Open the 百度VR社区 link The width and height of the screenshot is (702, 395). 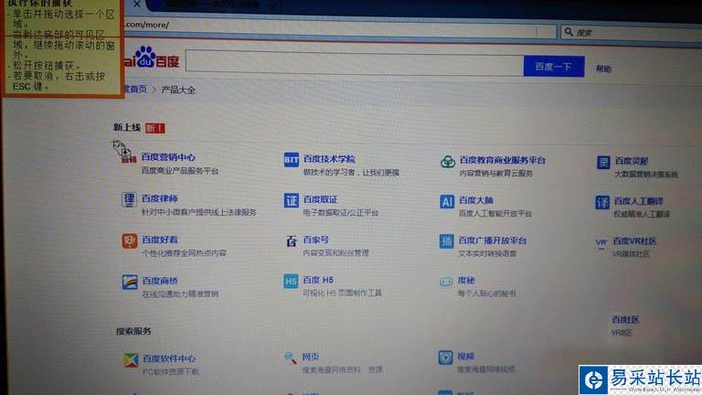pyautogui.click(x=634, y=241)
